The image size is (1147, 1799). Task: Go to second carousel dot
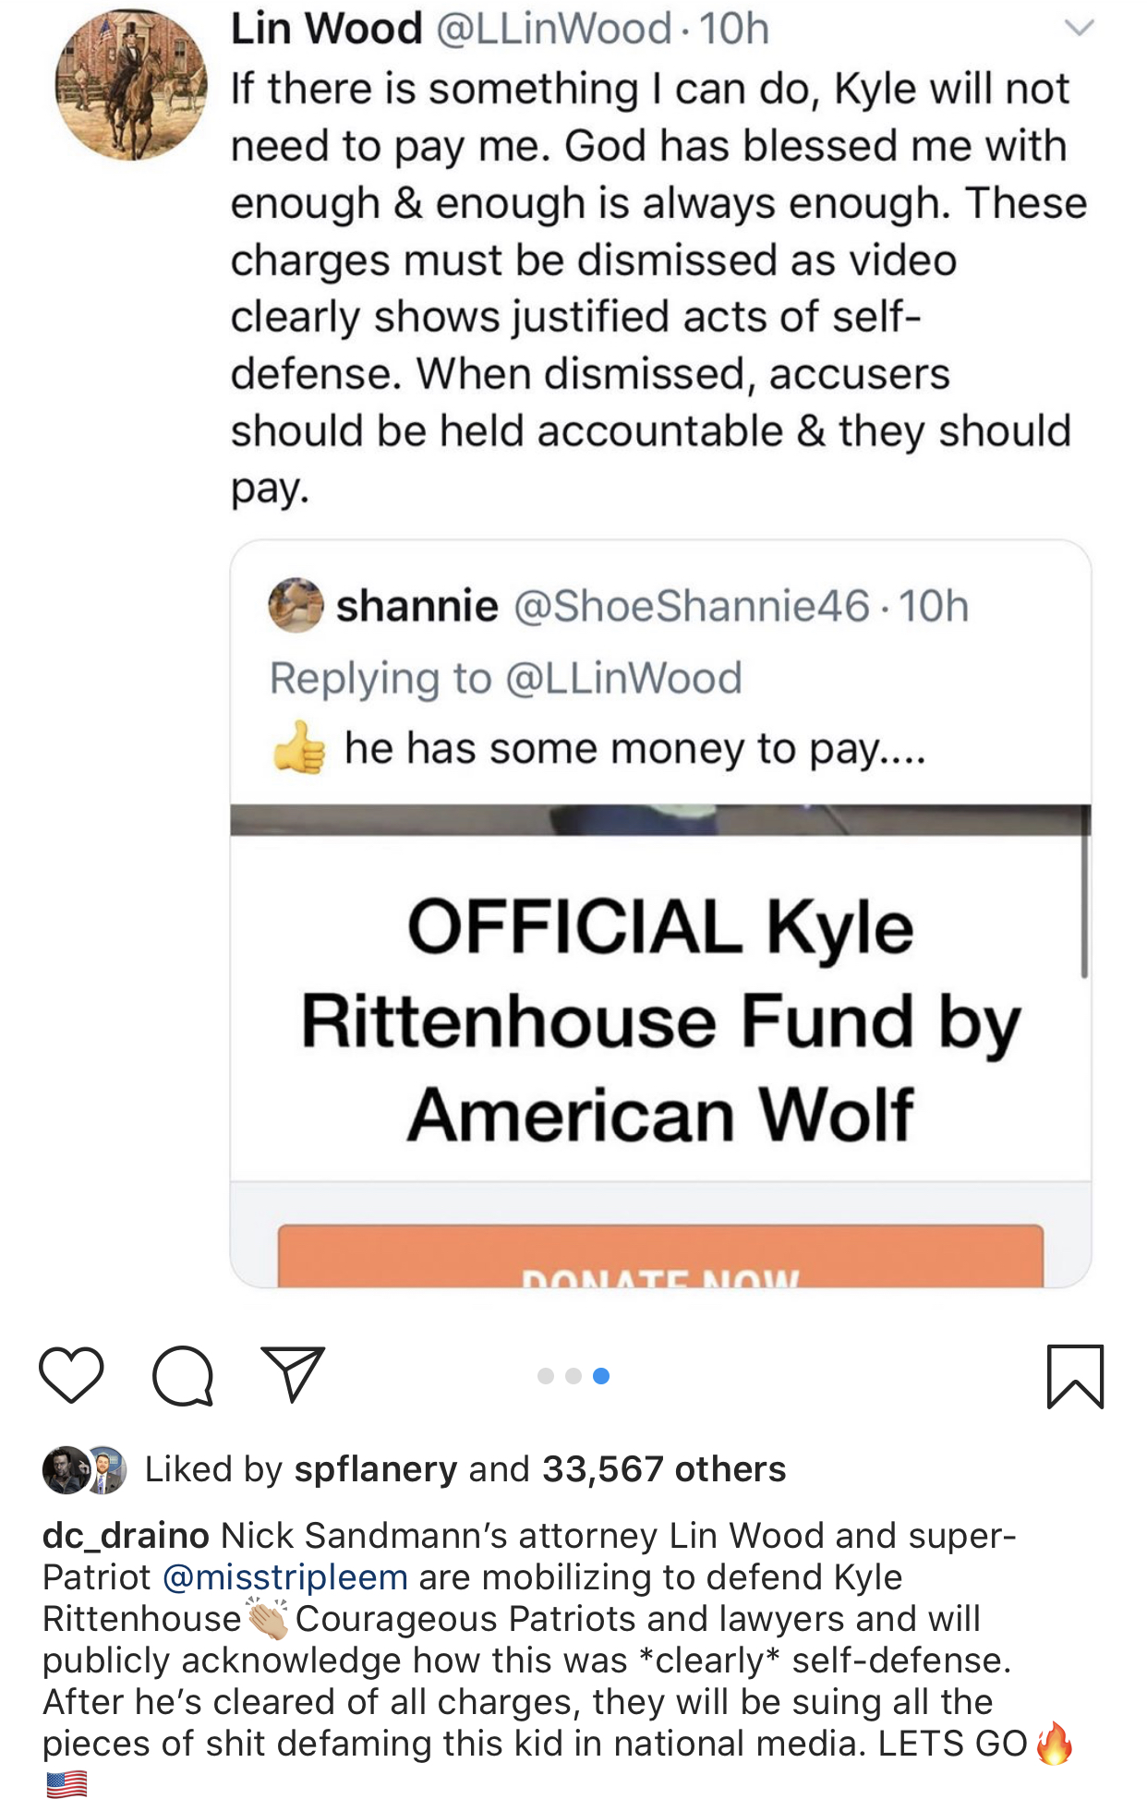pos(573,1376)
